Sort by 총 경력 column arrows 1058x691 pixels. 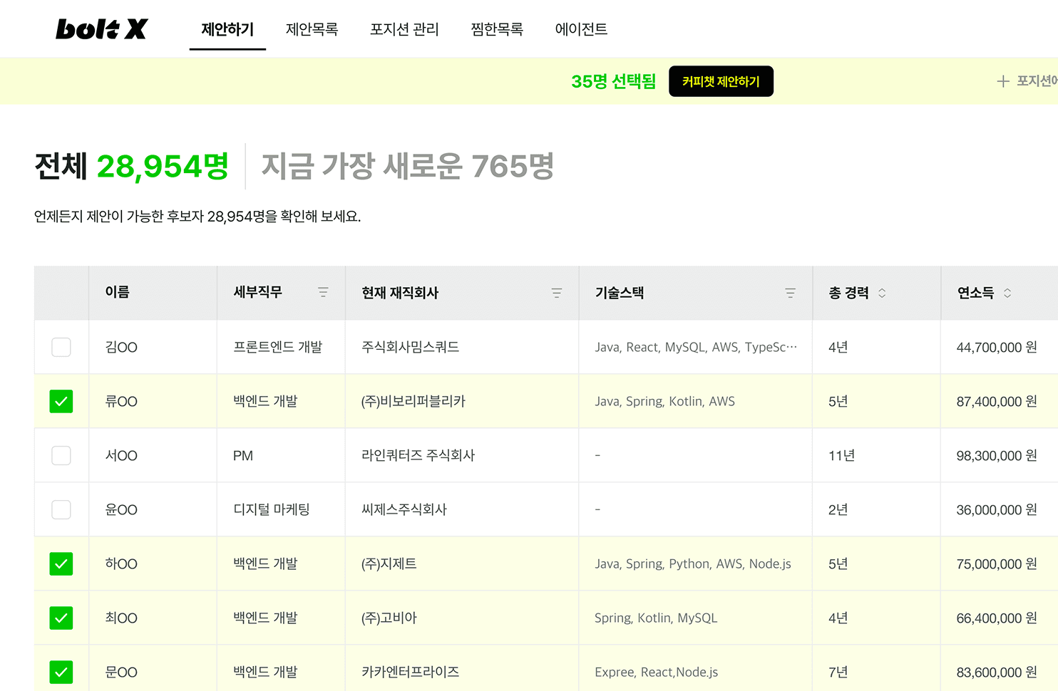[x=882, y=293]
